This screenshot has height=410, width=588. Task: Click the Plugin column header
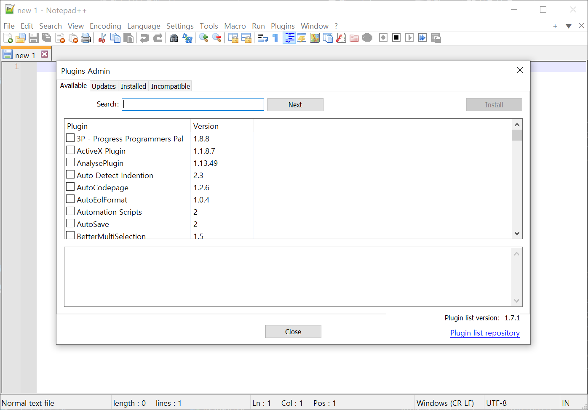click(x=128, y=126)
